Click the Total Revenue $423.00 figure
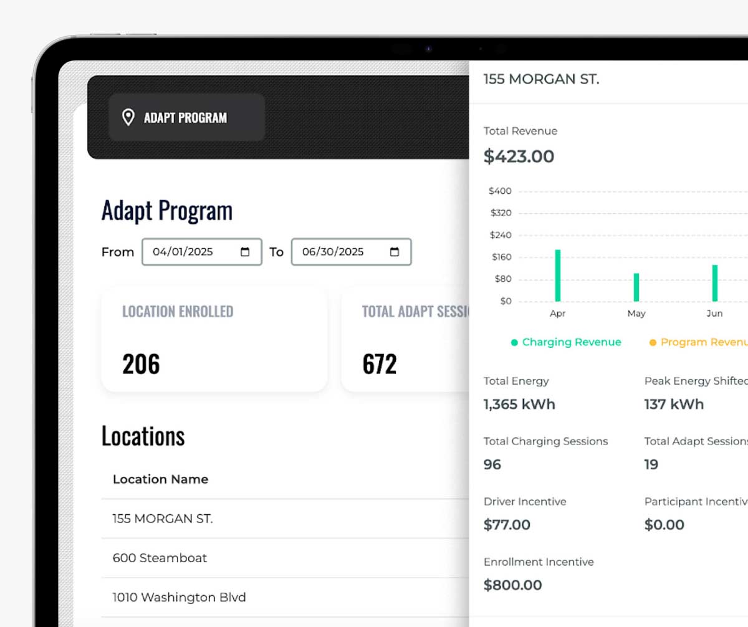748x627 pixels. pos(519,156)
